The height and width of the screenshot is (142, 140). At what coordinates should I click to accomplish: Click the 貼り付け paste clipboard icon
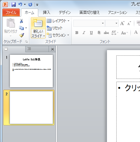(x=11, y=23)
